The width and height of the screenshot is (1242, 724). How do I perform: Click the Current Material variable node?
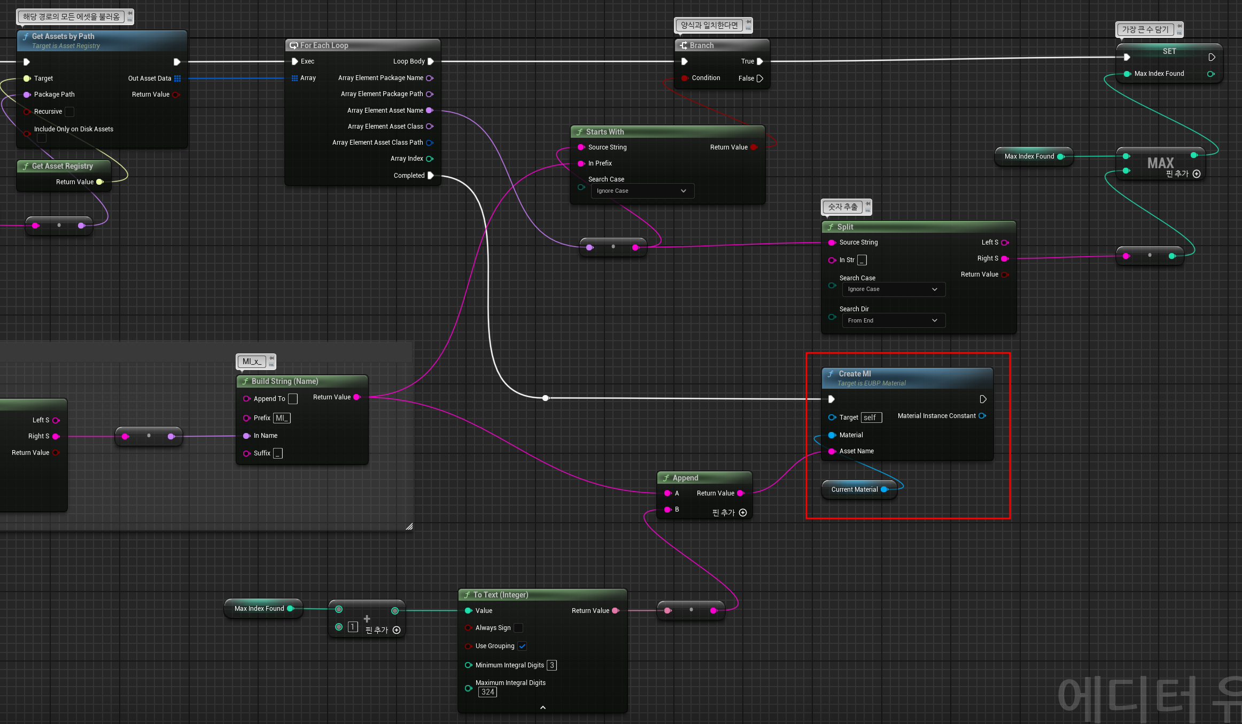855,490
